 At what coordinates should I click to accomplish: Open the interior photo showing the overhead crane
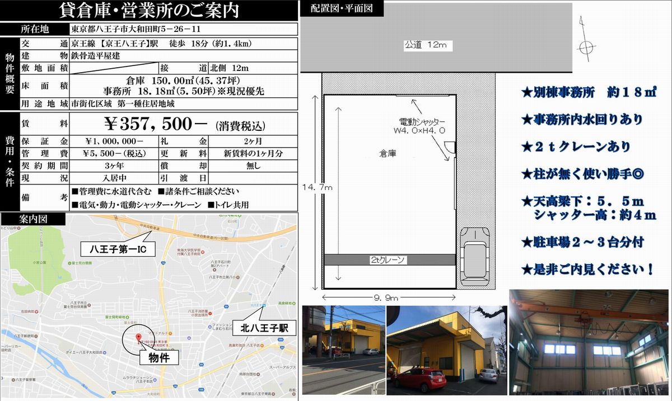590,342
